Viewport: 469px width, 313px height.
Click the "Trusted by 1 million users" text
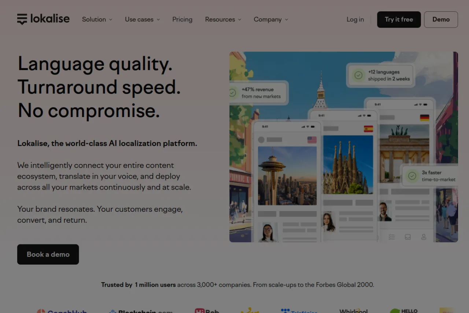pos(139,285)
